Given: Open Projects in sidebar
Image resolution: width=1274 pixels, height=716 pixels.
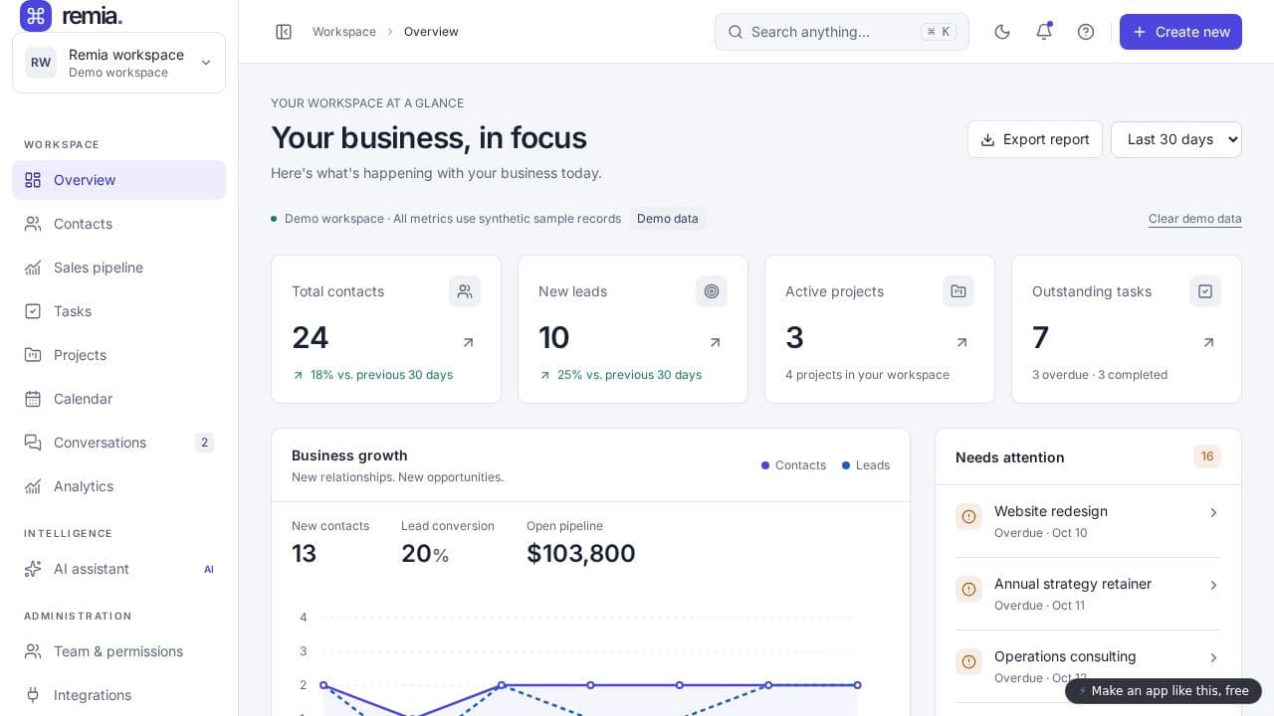Looking at the screenshot, I should [x=119, y=355].
